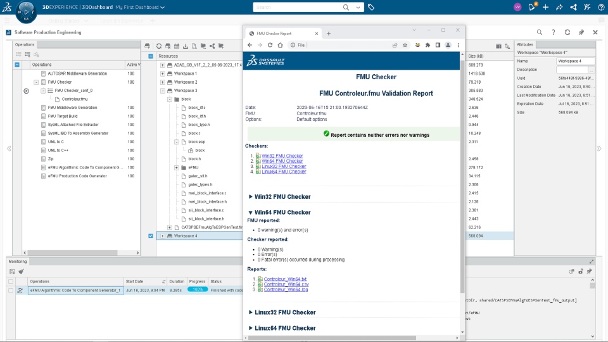
Task: Toggle the Monitoring header checkbox
Action: click(11, 281)
